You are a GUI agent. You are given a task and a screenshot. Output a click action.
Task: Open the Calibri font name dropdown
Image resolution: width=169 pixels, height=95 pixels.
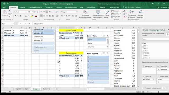pos(27,12)
